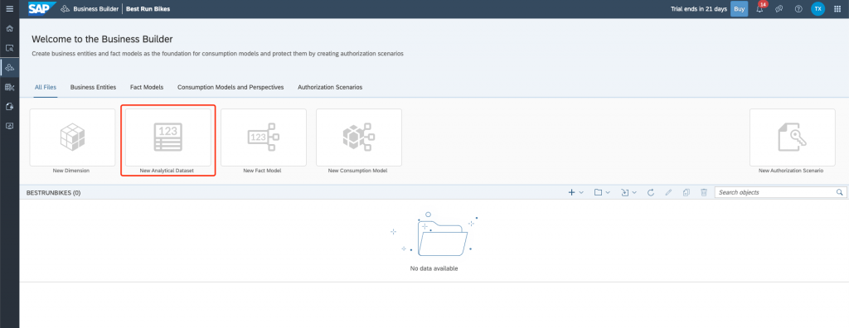Expand the import dropdown arrow

click(634, 192)
